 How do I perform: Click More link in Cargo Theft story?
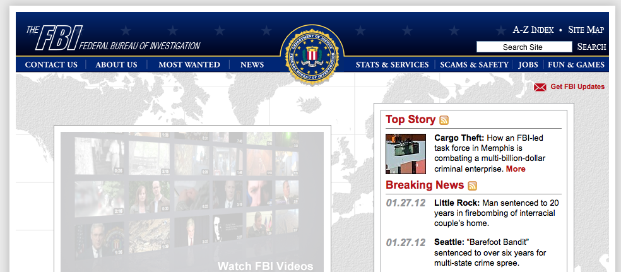point(516,169)
